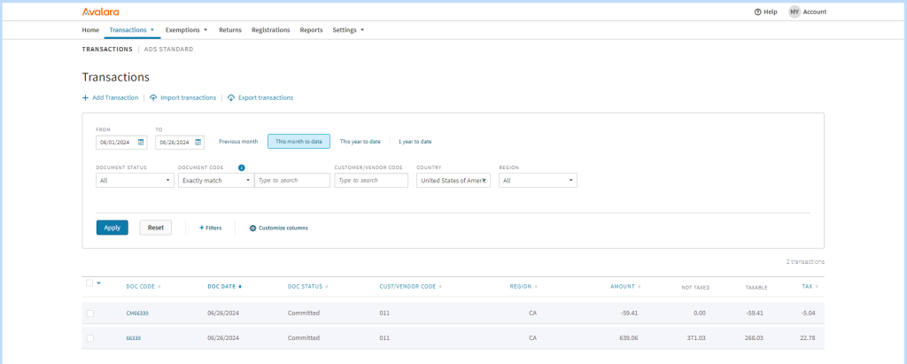Sort by DOC STATUS column arrow
Image resolution: width=907 pixels, height=364 pixels.
point(327,286)
